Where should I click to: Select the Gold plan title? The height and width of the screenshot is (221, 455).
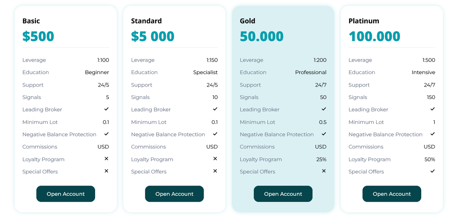[248, 21]
